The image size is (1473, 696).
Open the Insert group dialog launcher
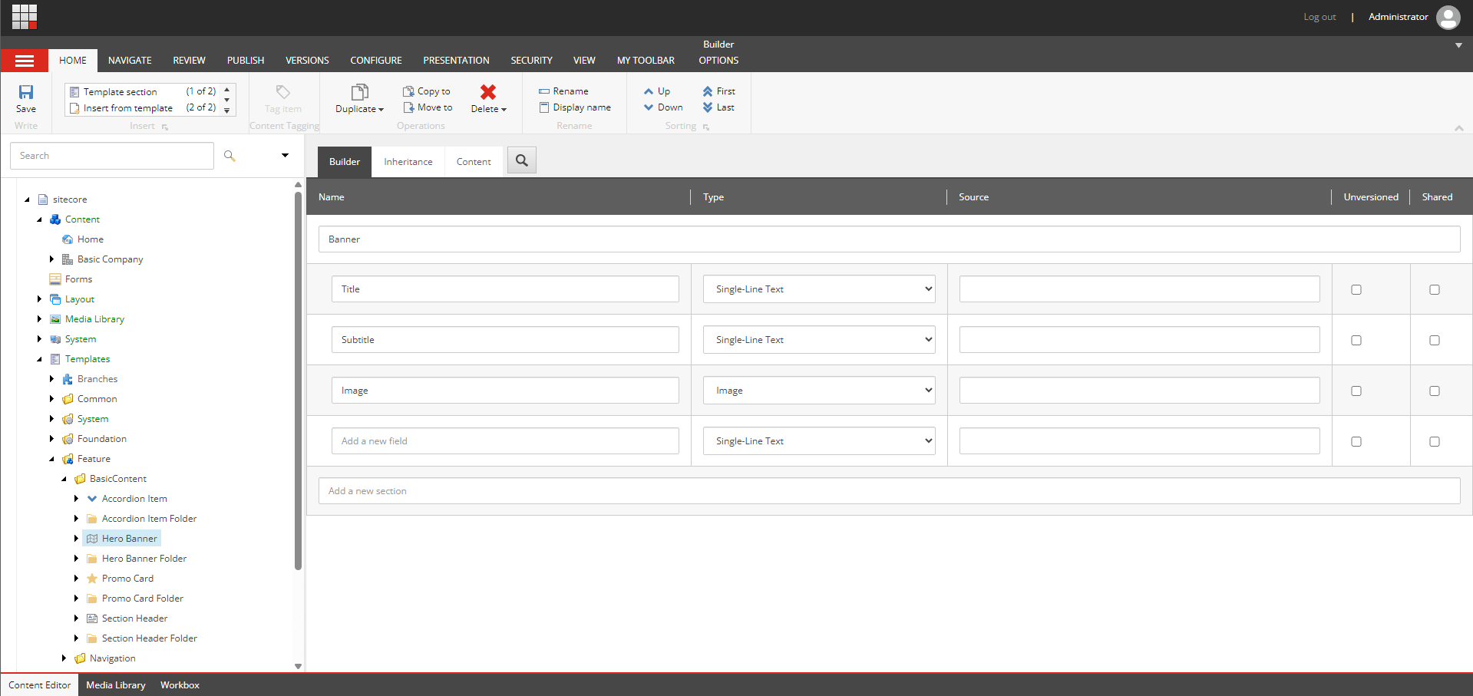tap(165, 127)
